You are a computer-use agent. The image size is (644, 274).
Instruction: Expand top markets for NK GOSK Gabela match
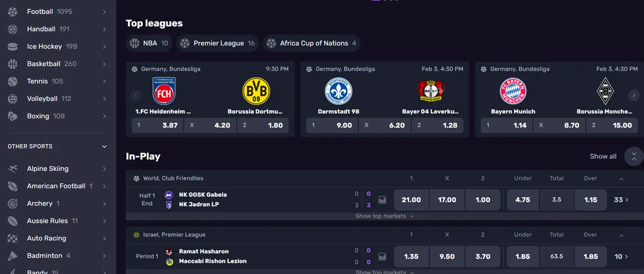click(x=385, y=216)
